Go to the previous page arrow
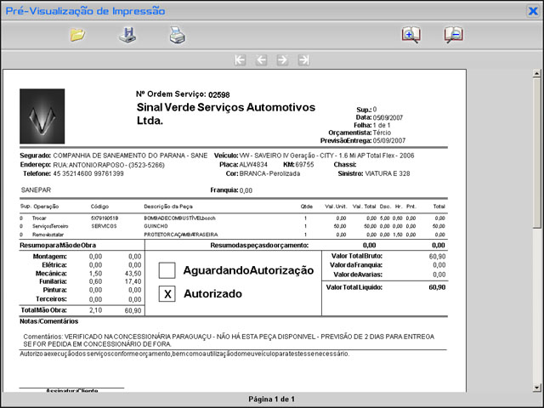Screen dimensions: 544x408 [261, 60]
